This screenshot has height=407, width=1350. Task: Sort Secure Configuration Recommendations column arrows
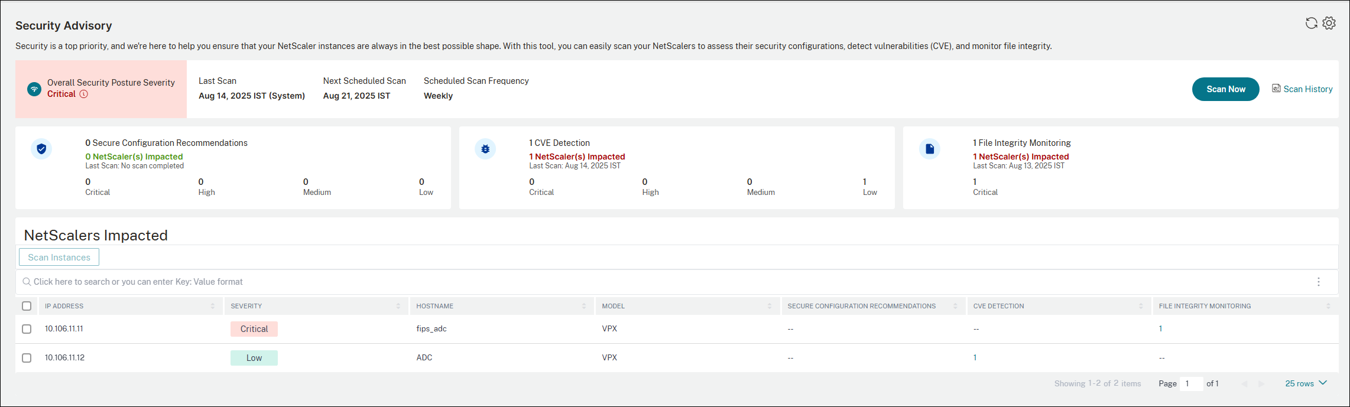[x=955, y=306]
